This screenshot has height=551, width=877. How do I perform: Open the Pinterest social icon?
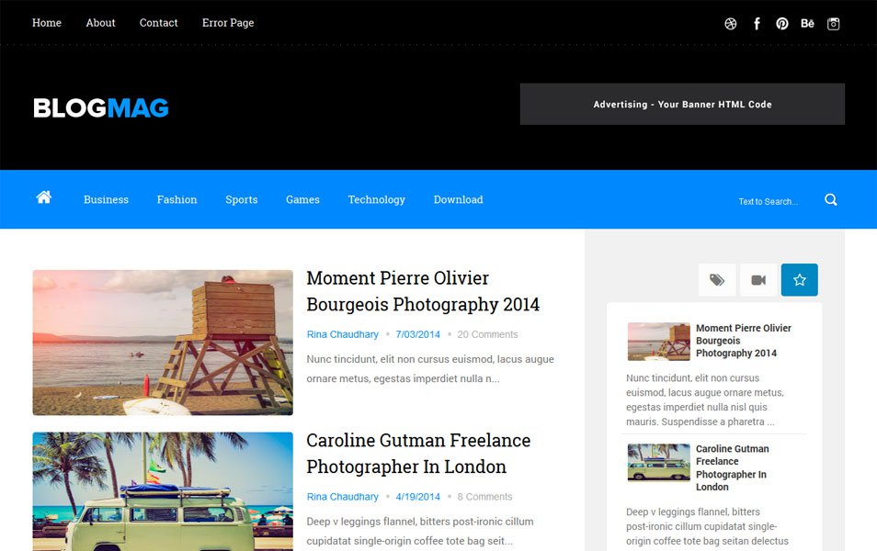[782, 24]
